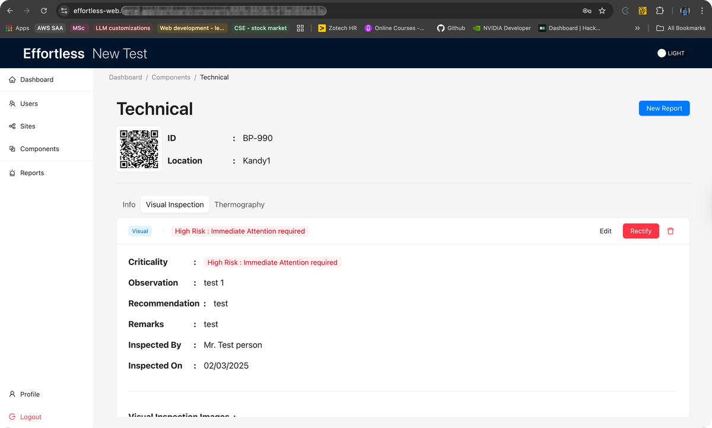This screenshot has width=712, height=428.
Task: Open the All Bookmarks folder
Action: click(x=681, y=28)
